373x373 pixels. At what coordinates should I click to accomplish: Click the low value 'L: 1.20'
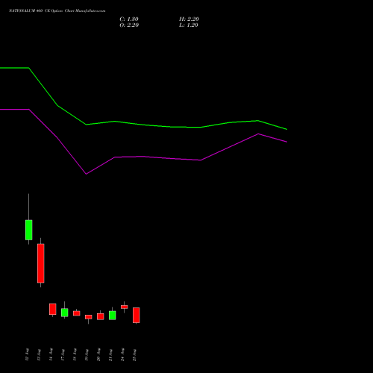tap(189, 25)
